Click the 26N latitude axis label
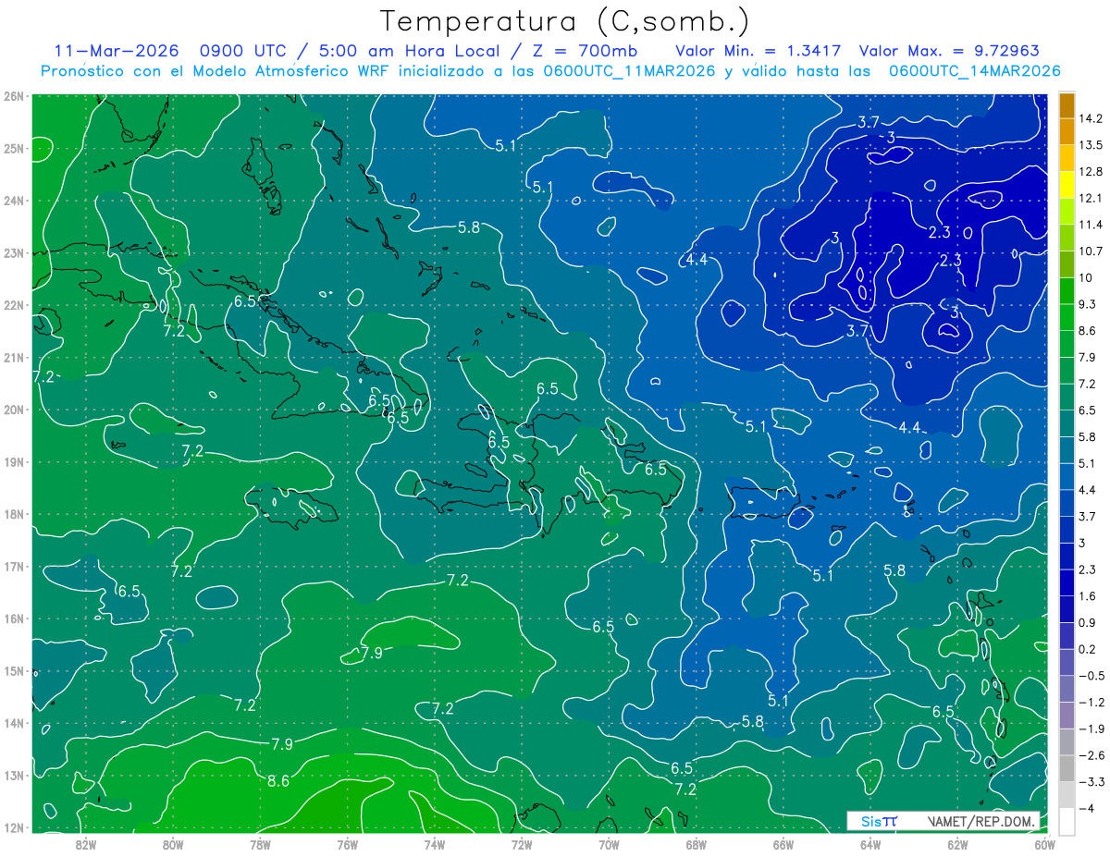 tap(13, 95)
